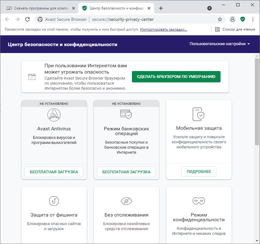Viewport: 260px width, 244px height.
Task: Click the green Avast shield toolbar icon
Action: [243, 19]
